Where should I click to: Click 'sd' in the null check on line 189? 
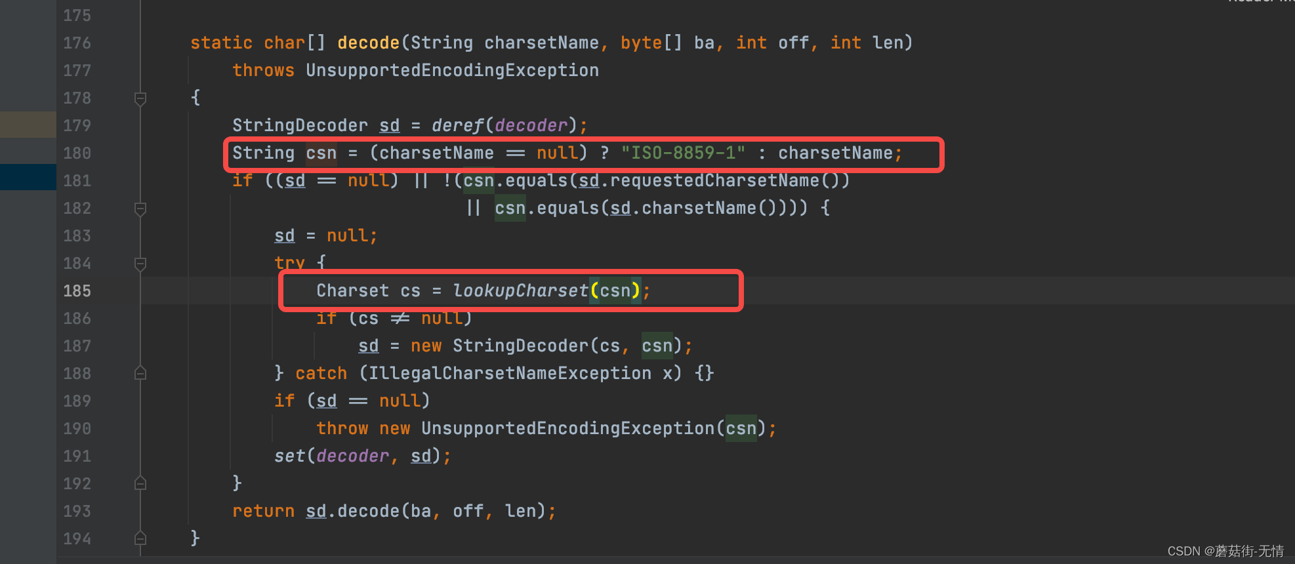[x=326, y=401]
